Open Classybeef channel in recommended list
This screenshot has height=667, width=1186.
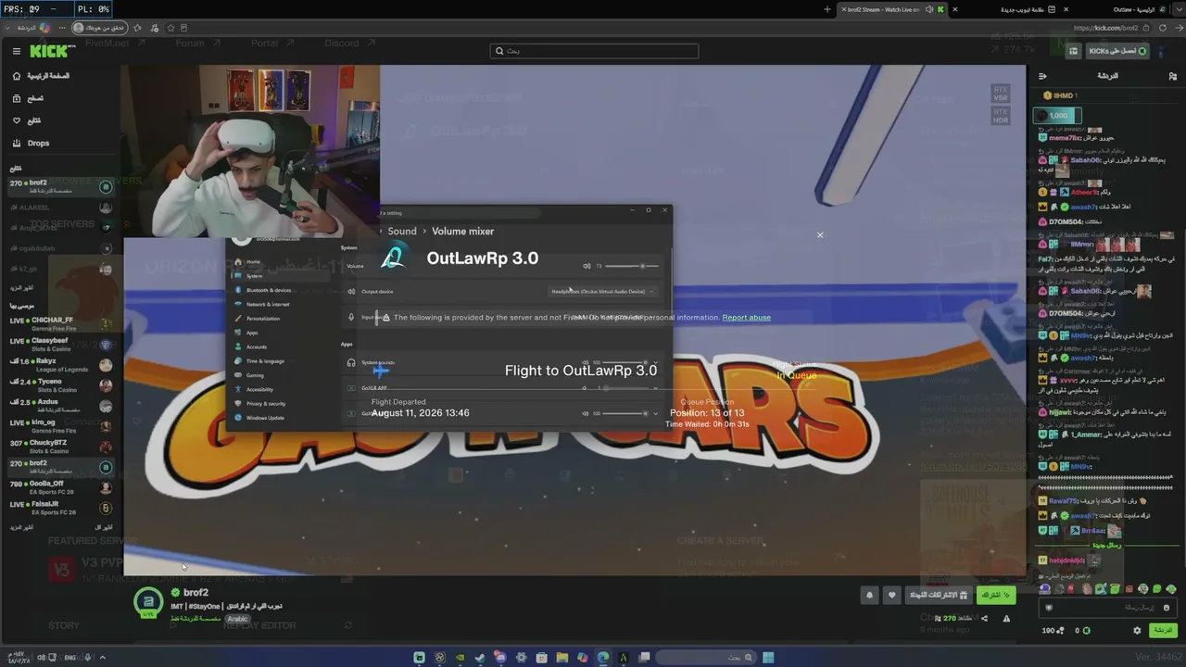61,344
